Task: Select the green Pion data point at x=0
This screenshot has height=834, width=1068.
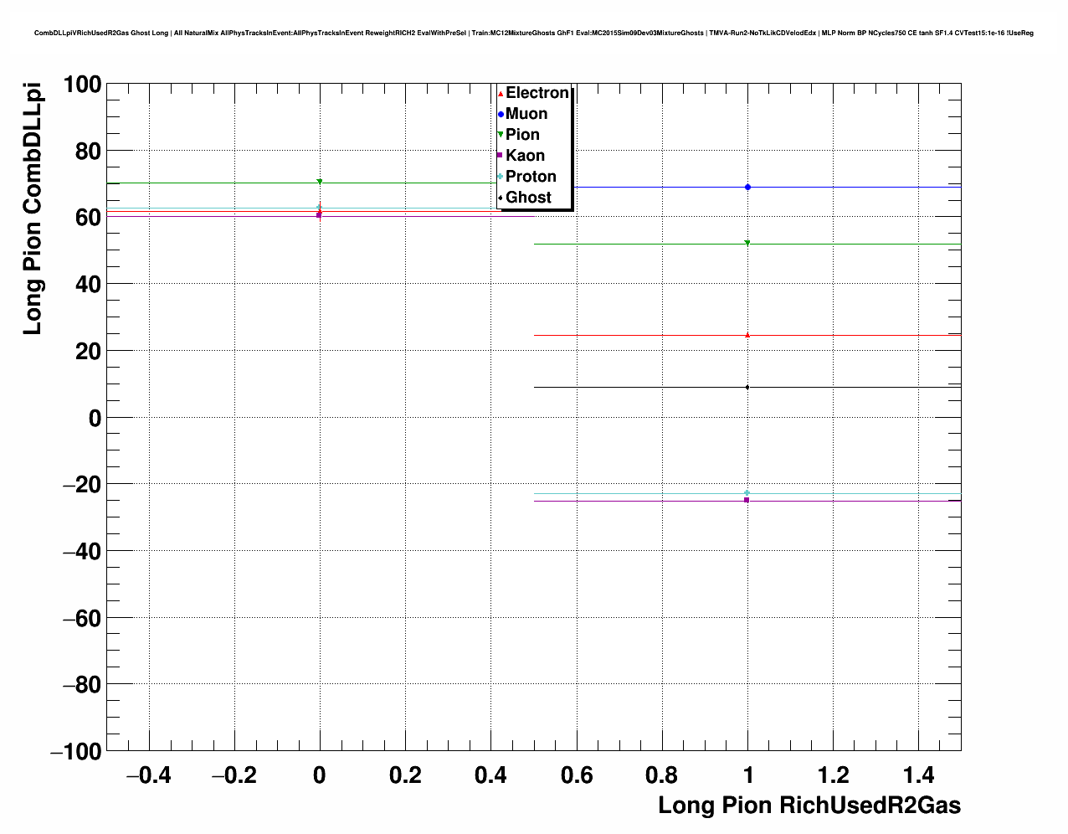Action: coord(320,182)
